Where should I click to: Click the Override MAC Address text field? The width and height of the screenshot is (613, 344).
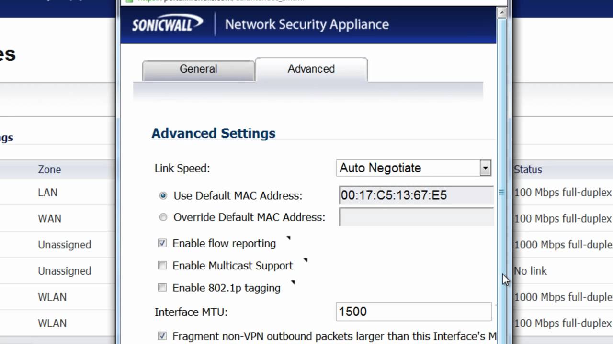click(416, 217)
